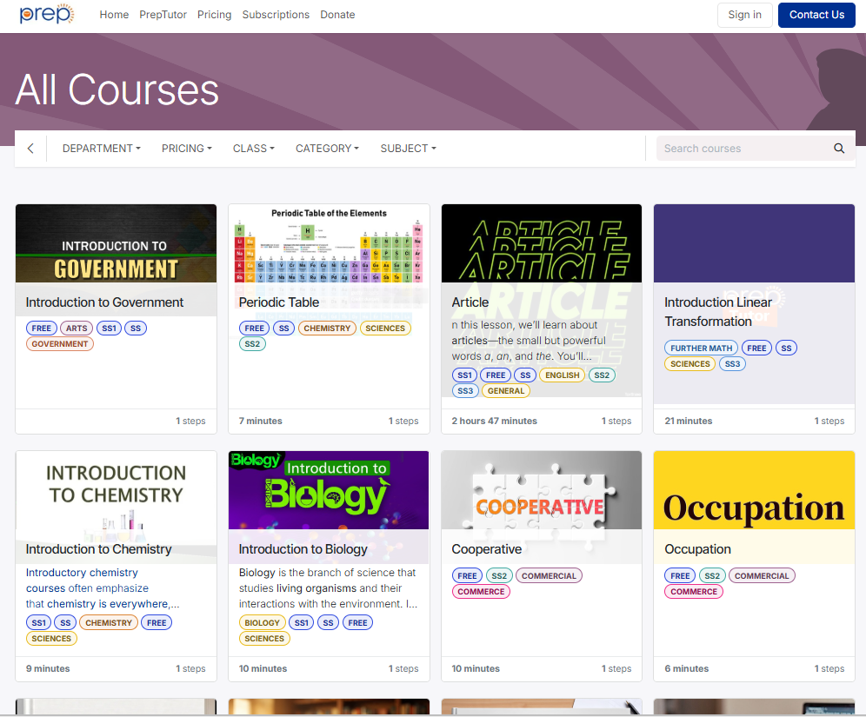The image size is (866, 717).
Task: Click '9 minutes' on Chemistry card
Action: point(48,668)
